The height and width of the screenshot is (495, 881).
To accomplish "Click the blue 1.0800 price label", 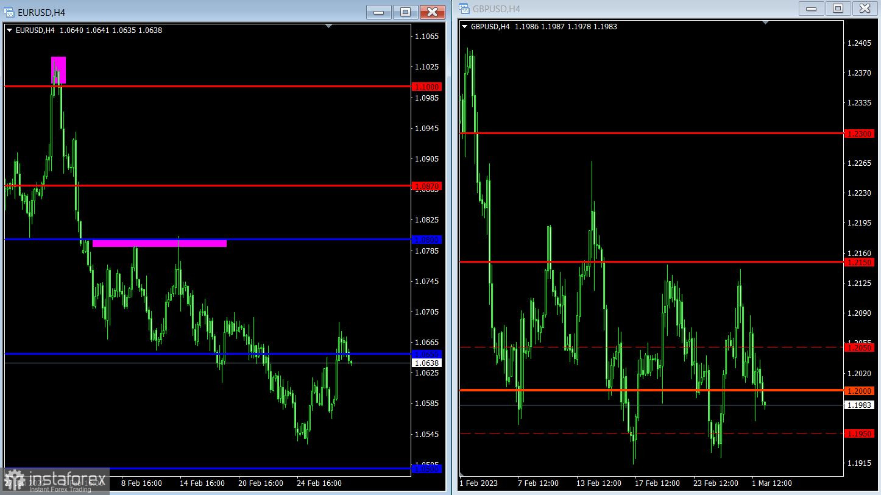I will [x=426, y=240].
